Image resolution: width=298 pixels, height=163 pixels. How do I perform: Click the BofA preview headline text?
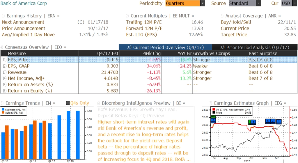point(137,112)
